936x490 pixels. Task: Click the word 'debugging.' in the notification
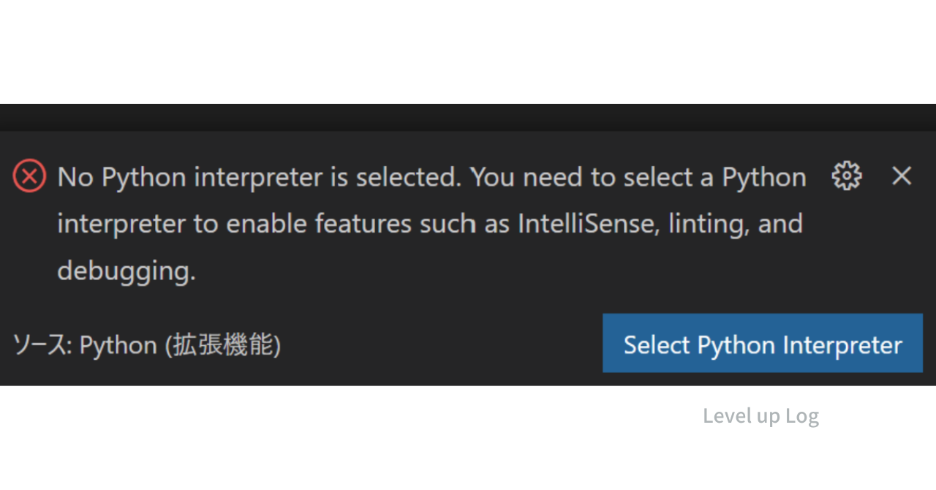pyautogui.click(x=127, y=271)
